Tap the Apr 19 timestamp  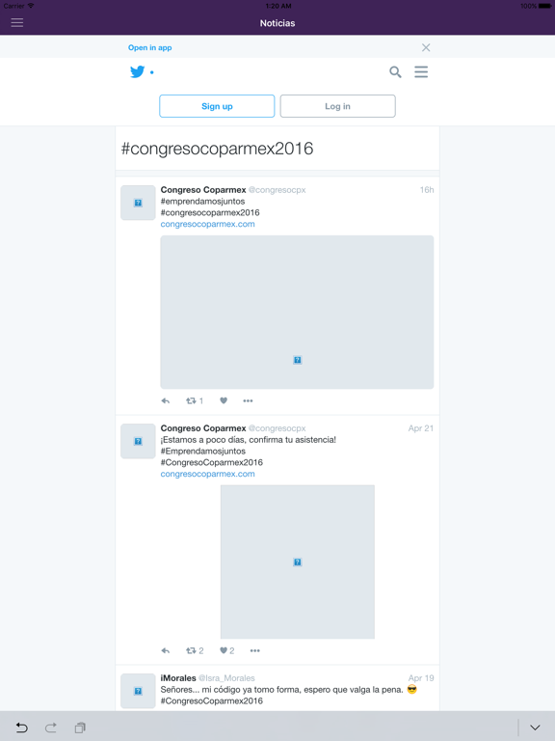(x=420, y=678)
